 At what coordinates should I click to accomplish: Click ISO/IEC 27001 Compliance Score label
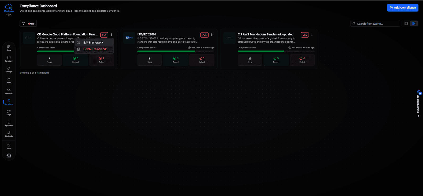pyautogui.click(x=146, y=48)
